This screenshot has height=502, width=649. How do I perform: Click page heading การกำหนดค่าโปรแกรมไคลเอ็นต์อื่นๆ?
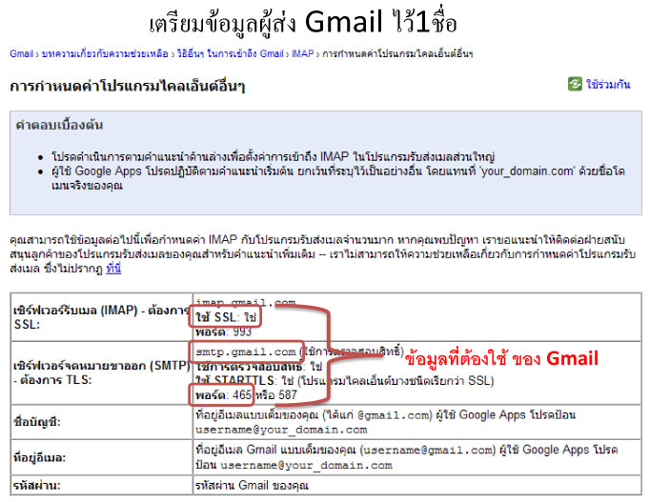pyautogui.click(x=128, y=87)
